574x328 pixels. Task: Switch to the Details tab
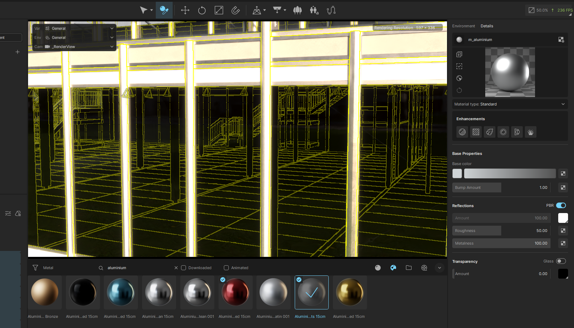pos(487,26)
